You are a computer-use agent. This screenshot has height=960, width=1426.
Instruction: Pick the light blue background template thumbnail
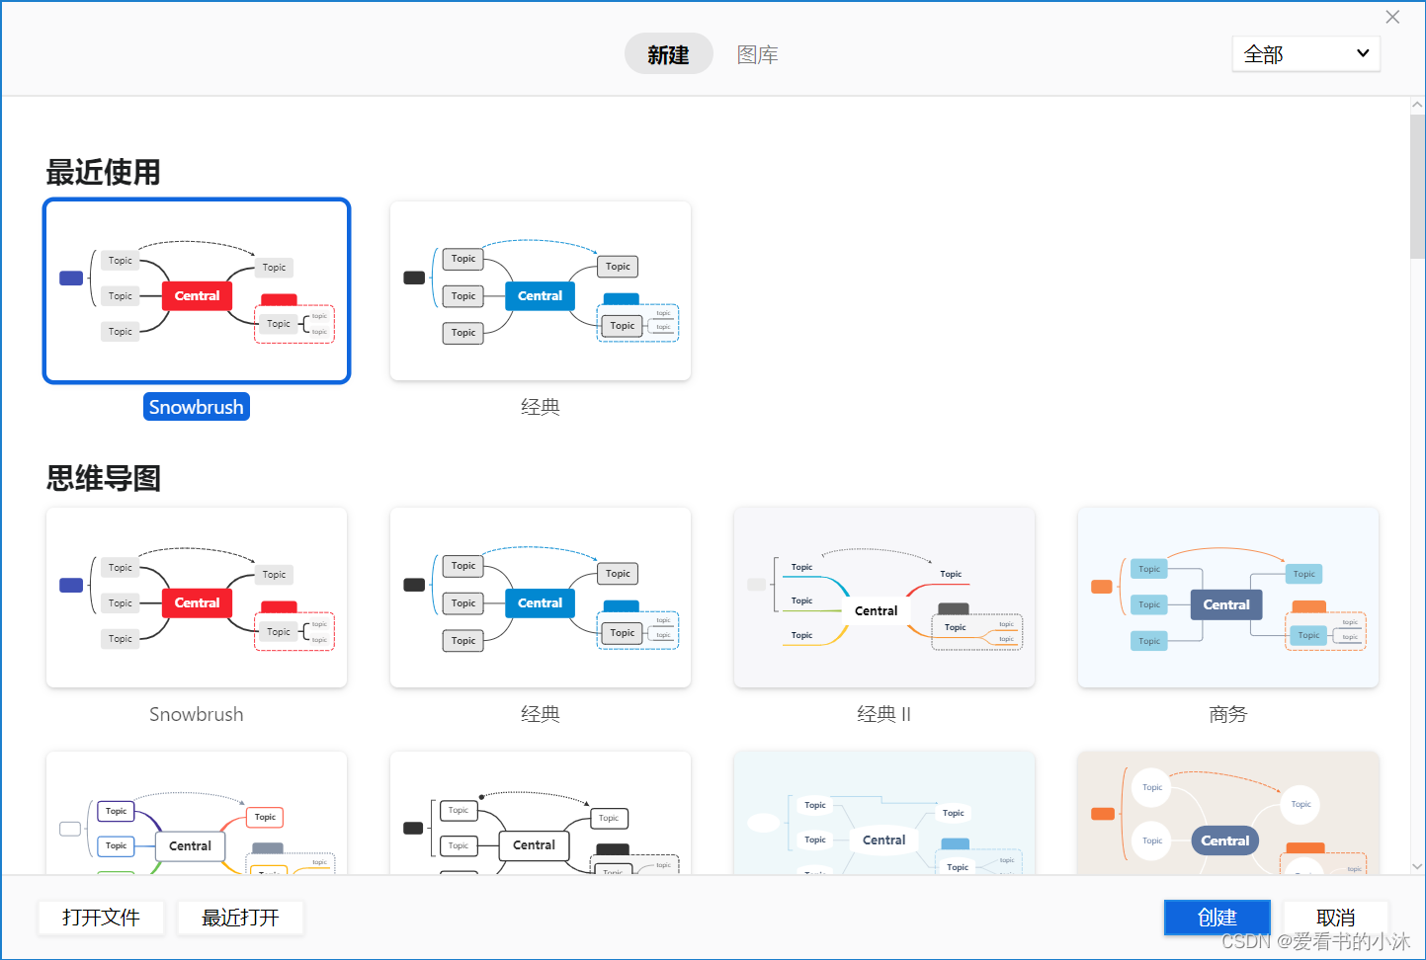tap(883, 813)
